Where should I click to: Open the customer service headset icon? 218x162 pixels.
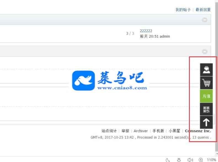pos(206,70)
